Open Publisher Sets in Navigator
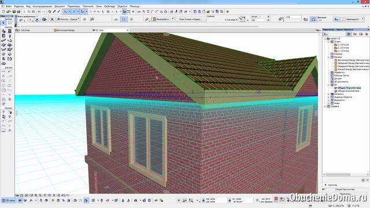 [367, 34]
